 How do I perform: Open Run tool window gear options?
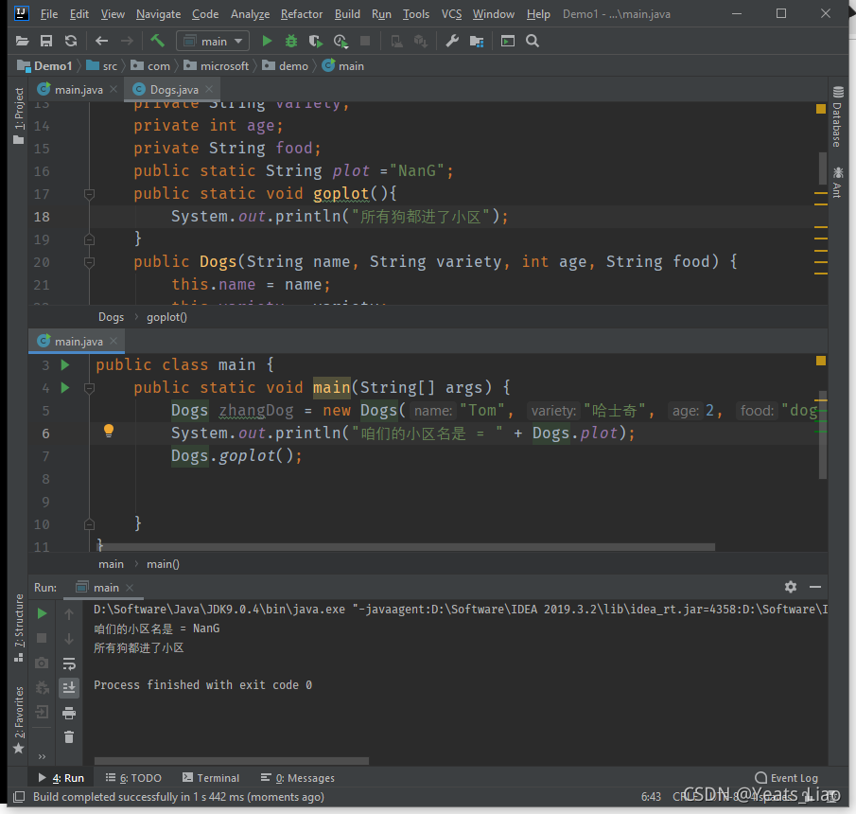point(791,587)
